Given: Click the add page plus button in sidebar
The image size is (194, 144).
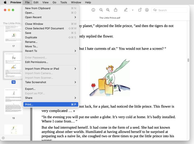Looking at the screenshot, I should pyautogui.click(x=3, y=138).
